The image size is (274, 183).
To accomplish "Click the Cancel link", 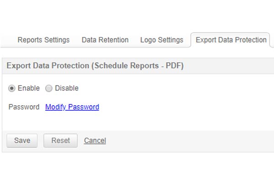I will [x=95, y=140].
